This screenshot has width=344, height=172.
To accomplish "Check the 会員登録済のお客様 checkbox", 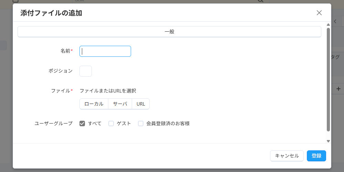I will click(x=141, y=123).
